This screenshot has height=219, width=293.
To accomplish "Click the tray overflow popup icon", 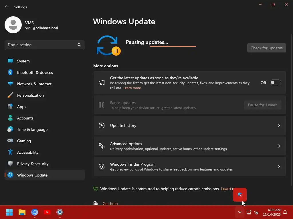I will (x=240, y=195).
